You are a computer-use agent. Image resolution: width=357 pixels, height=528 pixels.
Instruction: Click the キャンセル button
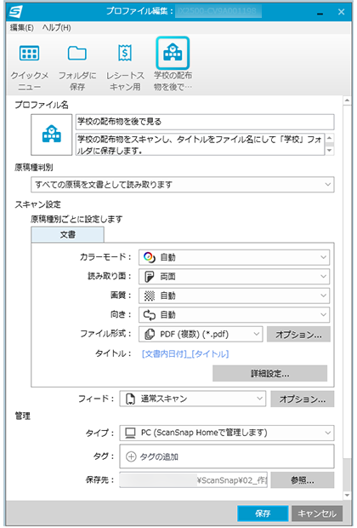coord(317,514)
